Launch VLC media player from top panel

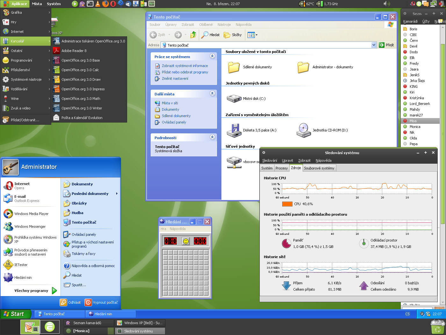click(x=98, y=4)
